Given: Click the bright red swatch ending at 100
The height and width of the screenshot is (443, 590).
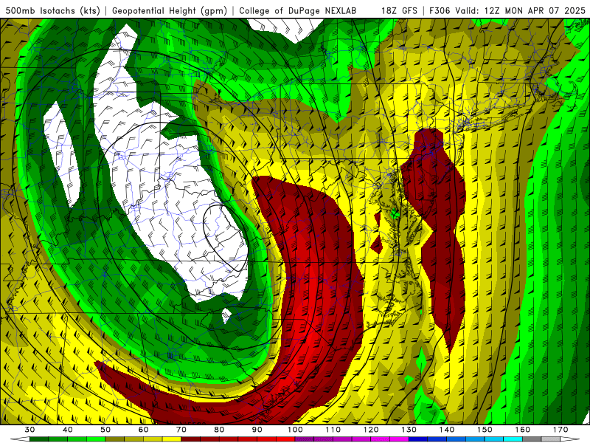Looking at the screenshot, I should coord(285,439).
